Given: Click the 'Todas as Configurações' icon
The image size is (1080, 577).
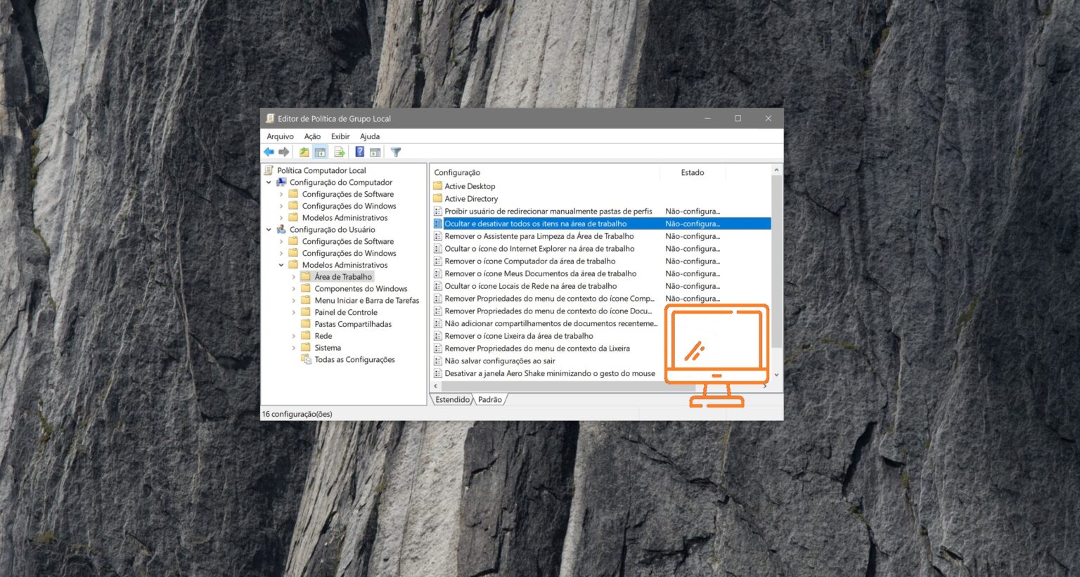Looking at the screenshot, I should 305,359.
